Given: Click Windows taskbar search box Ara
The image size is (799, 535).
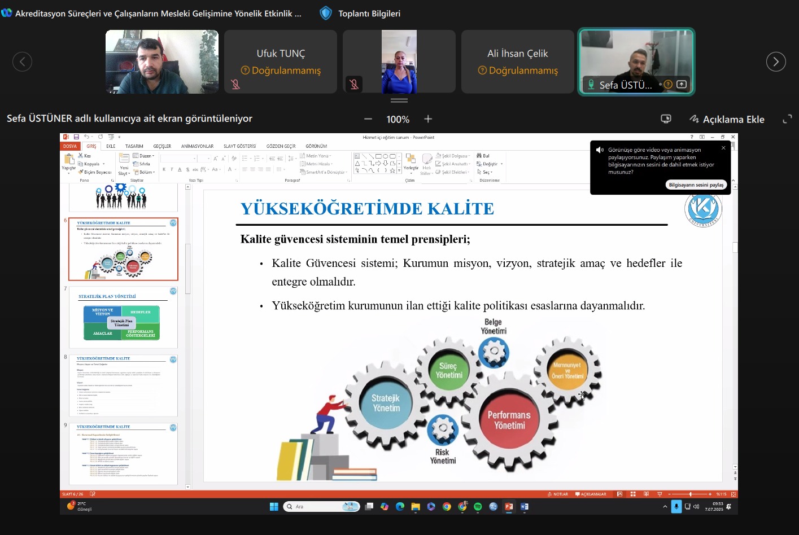Looking at the screenshot, I should [x=321, y=507].
